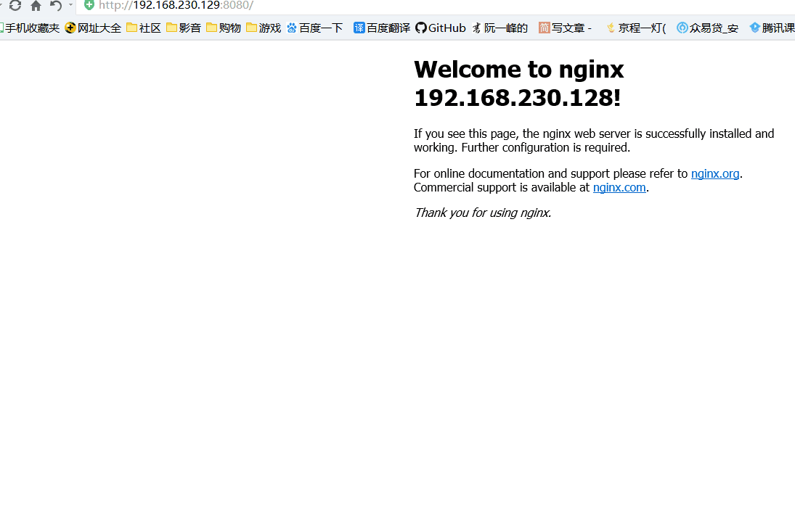Follow the nginx.com link
Image resolution: width=795 pixels, height=523 pixels.
(x=619, y=187)
